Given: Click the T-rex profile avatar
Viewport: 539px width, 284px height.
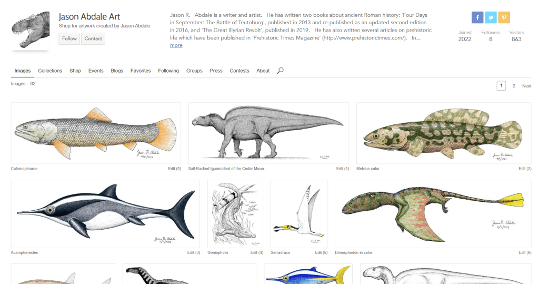Looking at the screenshot, I should click(x=31, y=30).
